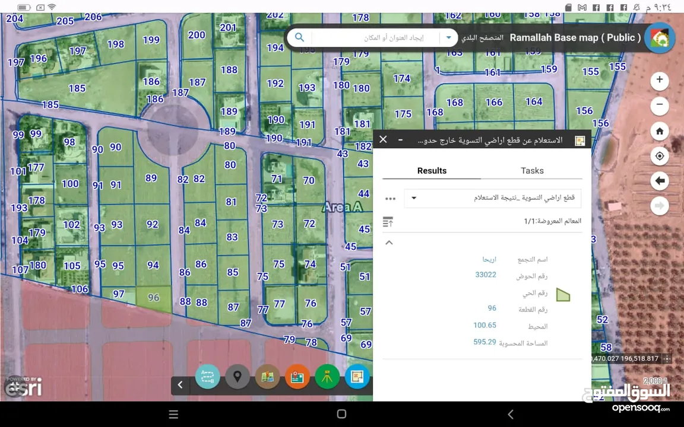This screenshot has width=684, height=427.
Task: Open the A-to-B directions widget
Action: pos(207,377)
